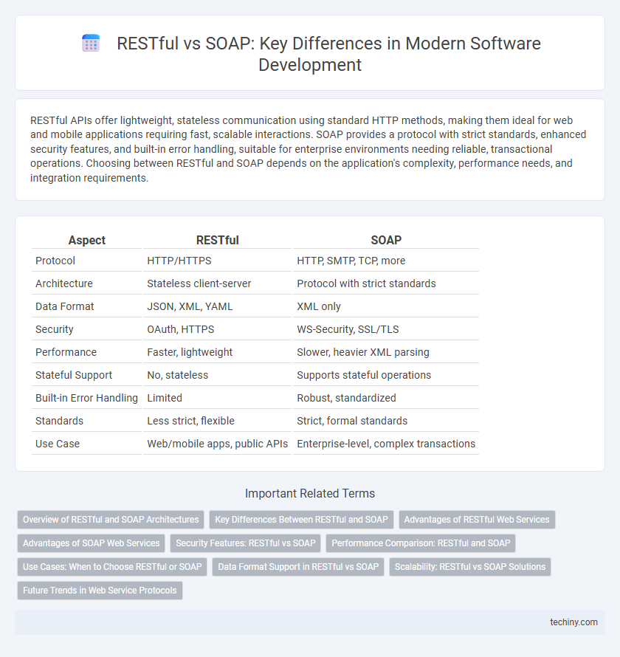Click the 'RESTful' column header
Image resolution: width=620 pixels, height=657 pixels.
tap(218, 240)
